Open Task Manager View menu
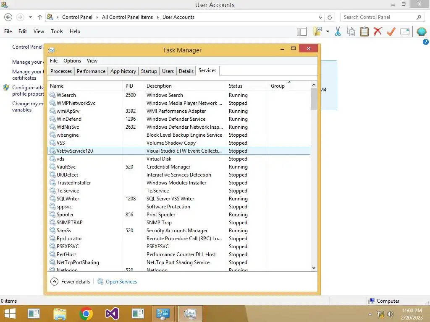This screenshot has width=430, height=322. point(92,61)
